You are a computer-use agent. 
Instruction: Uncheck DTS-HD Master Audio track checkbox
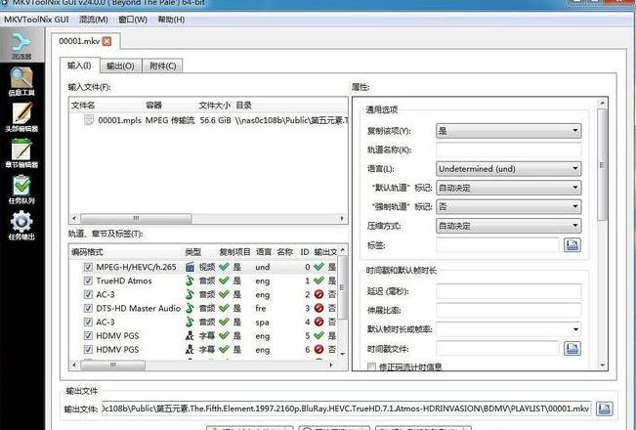[88, 308]
